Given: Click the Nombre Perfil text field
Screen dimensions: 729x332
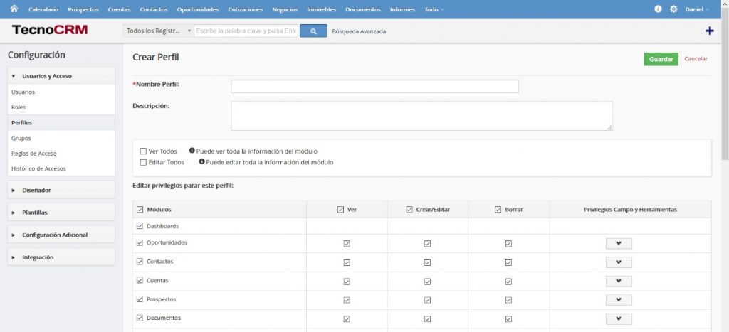Looking at the screenshot, I should (374, 87).
